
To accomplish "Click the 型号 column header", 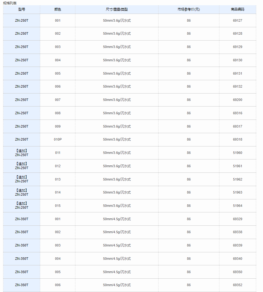I will pos(22,9).
